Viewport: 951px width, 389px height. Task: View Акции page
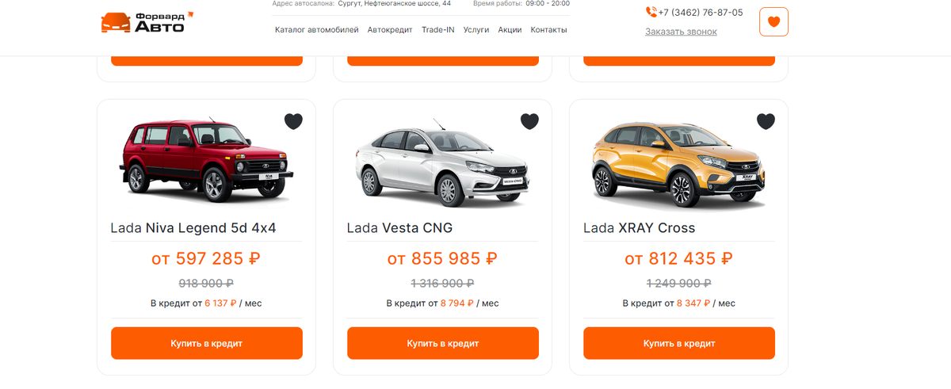tap(510, 30)
